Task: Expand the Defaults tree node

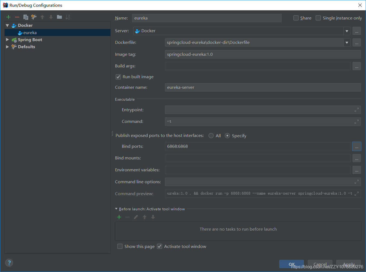Action: [x=7, y=47]
